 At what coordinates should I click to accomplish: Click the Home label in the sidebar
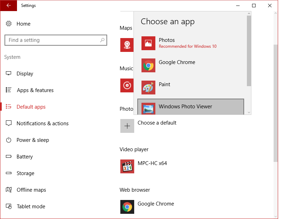click(23, 24)
